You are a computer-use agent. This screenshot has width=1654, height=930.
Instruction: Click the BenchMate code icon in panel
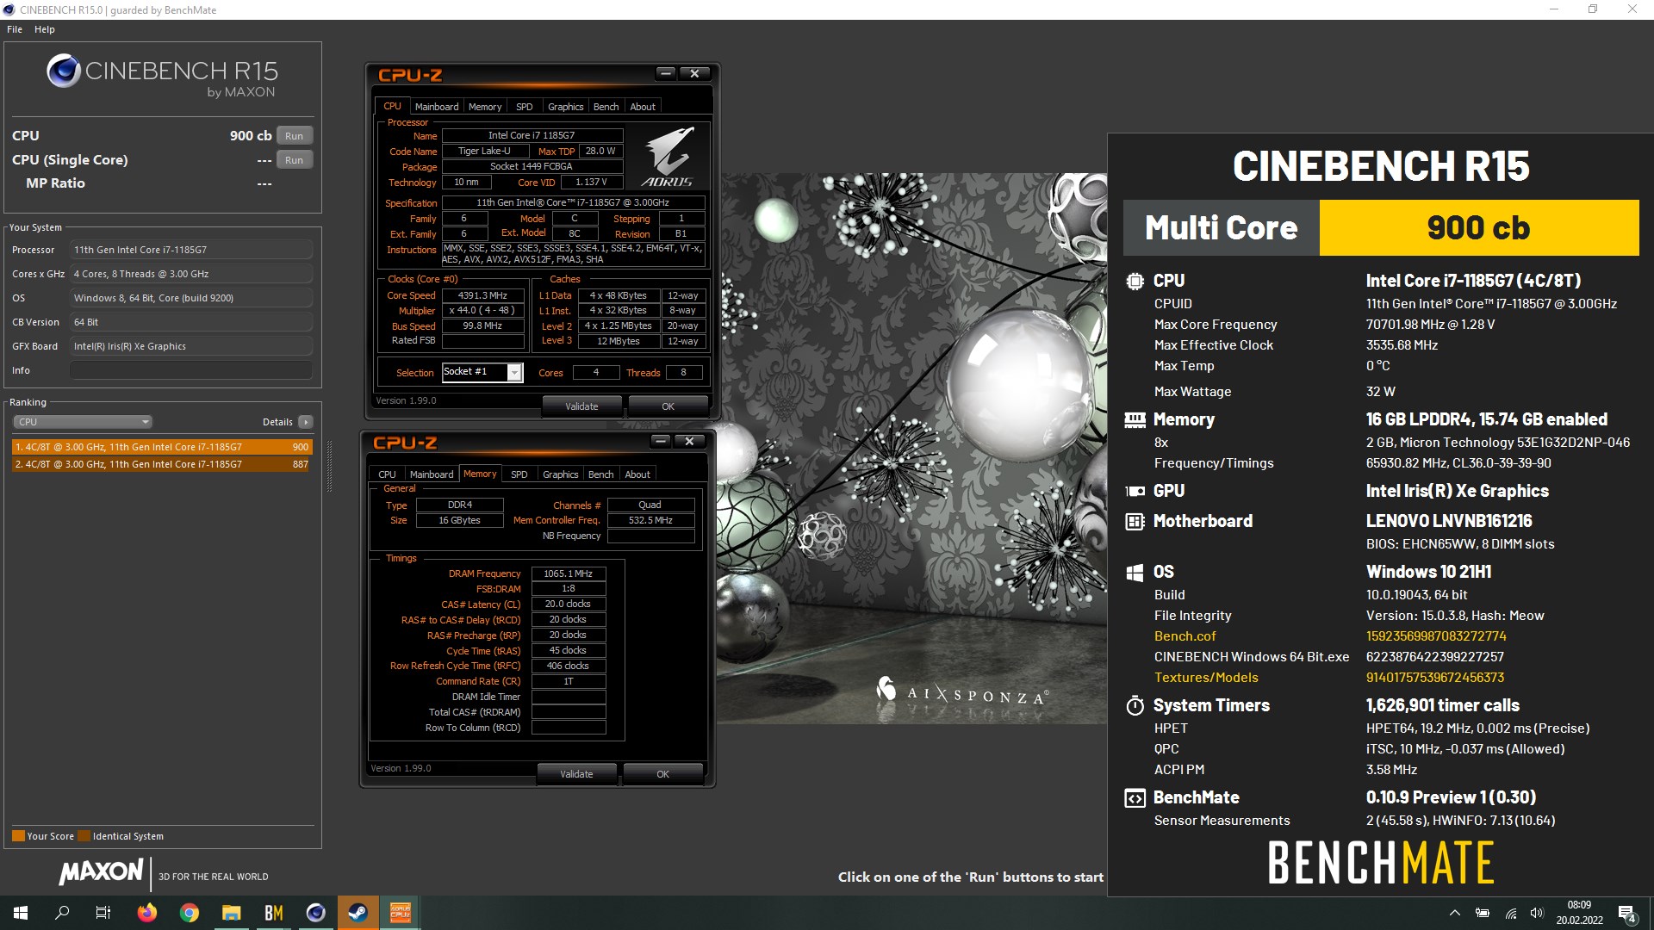(x=1135, y=798)
